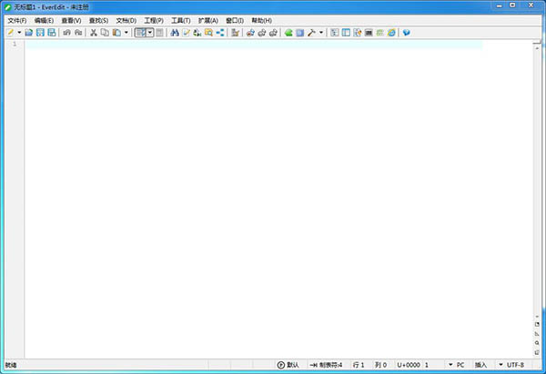Open the 工具(T) menu
This screenshot has height=374, width=546.
(180, 20)
